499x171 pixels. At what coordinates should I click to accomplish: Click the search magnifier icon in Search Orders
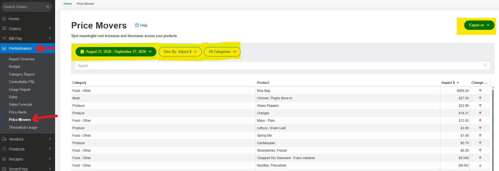coord(48,7)
